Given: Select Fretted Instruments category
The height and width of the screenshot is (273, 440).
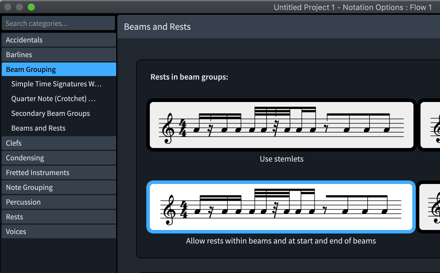Looking at the screenshot, I should 59,172.
